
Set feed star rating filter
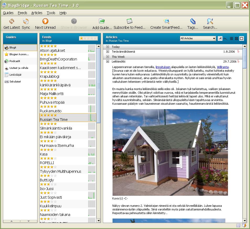(x=88, y=38)
